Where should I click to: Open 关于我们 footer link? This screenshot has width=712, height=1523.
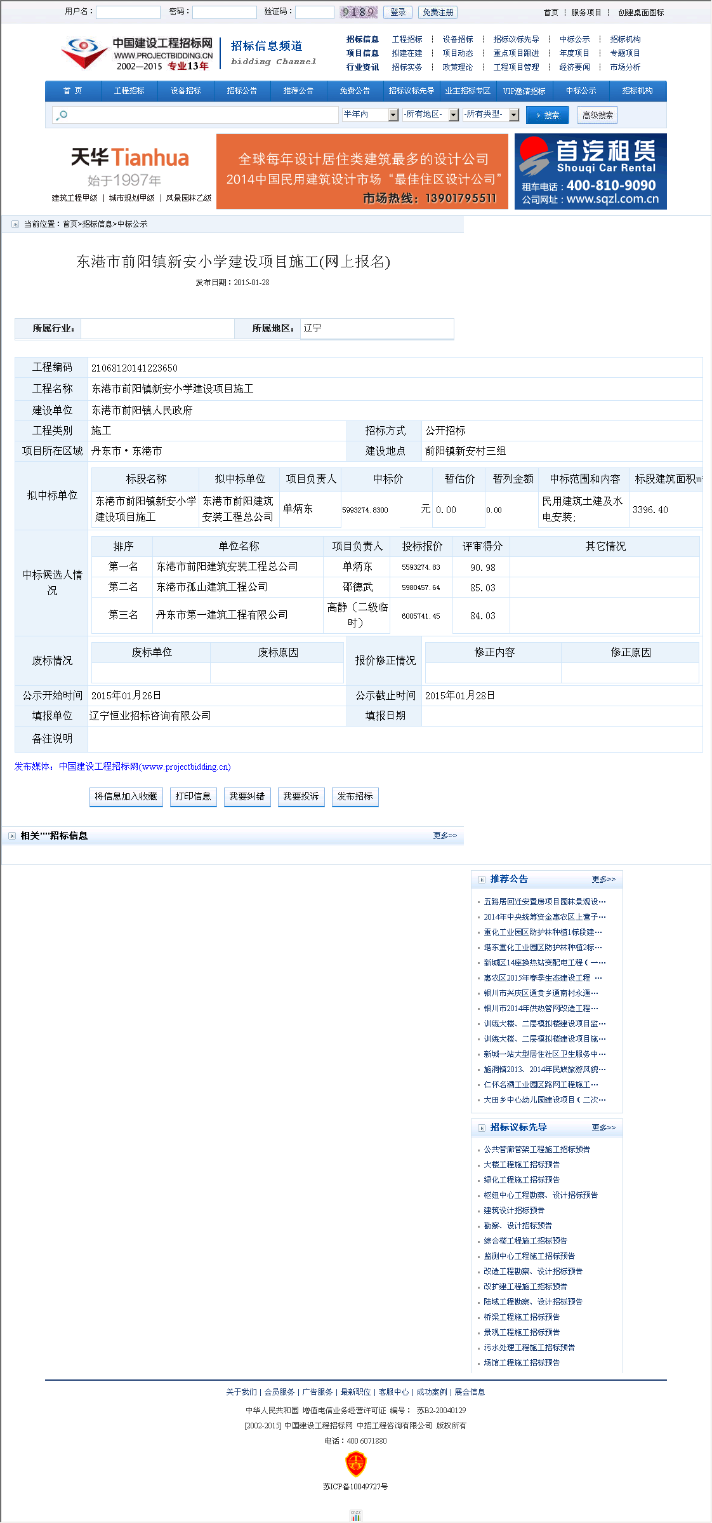[x=242, y=1392]
